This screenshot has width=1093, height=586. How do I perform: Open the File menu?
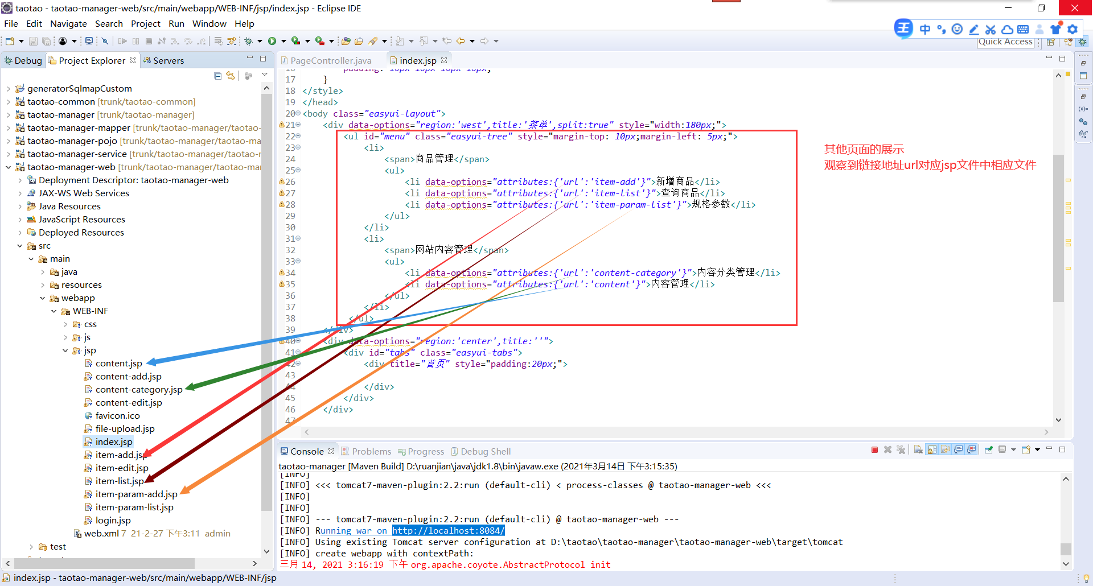(11, 23)
